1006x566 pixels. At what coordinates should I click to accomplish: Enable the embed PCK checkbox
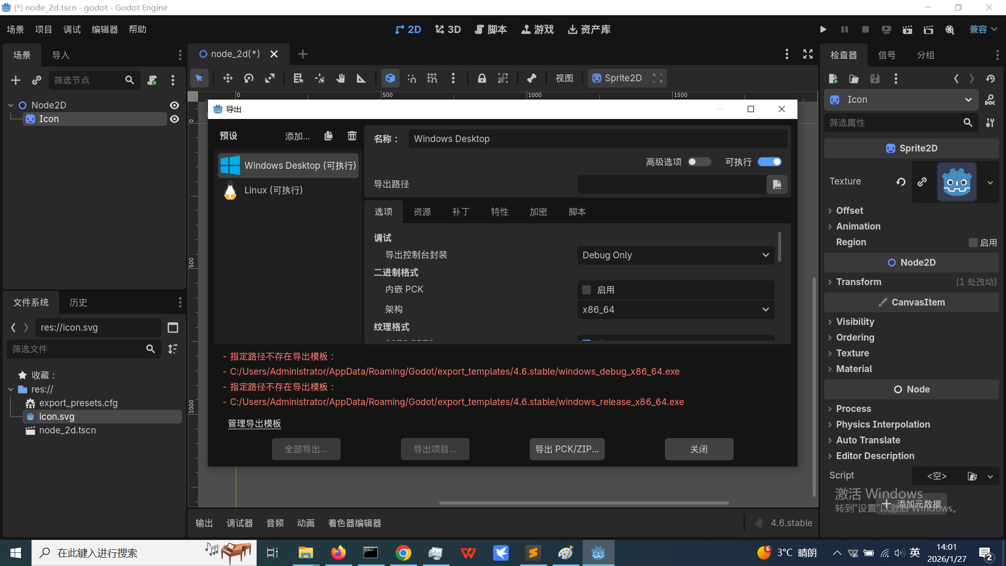pyautogui.click(x=587, y=290)
